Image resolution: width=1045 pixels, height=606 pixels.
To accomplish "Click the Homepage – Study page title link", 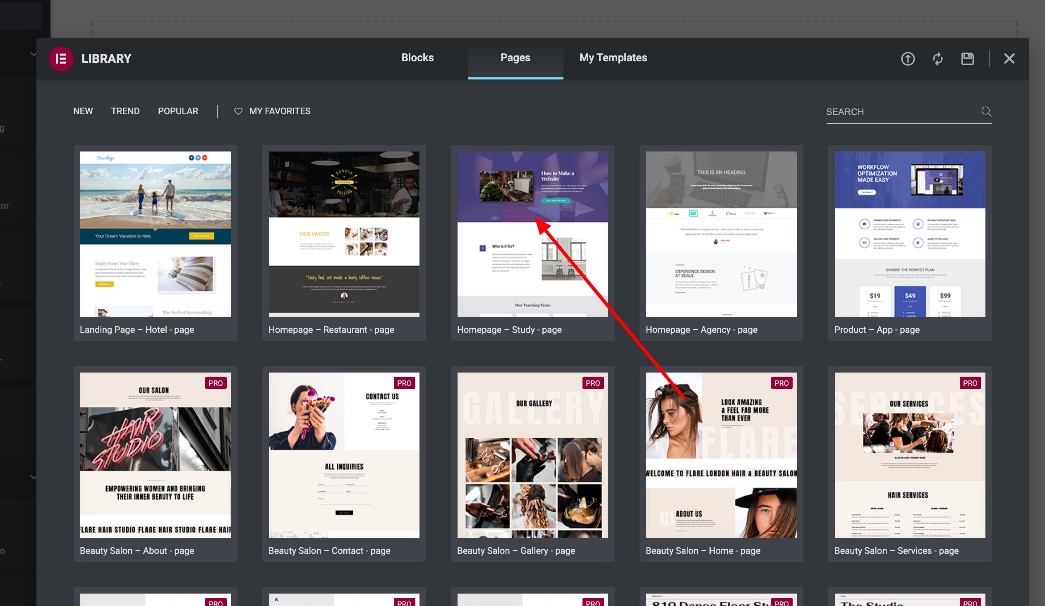I will 509,329.
